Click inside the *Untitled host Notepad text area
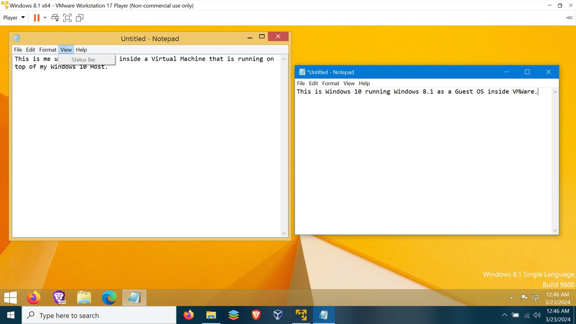 click(x=423, y=161)
